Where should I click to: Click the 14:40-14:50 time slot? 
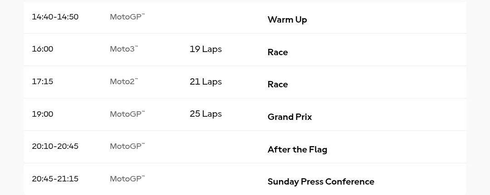[x=55, y=17]
